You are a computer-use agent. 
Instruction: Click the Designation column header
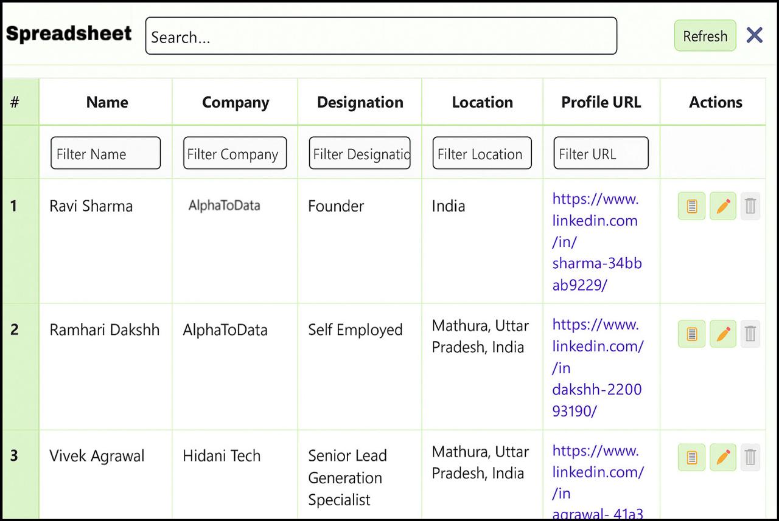[360, 102]
